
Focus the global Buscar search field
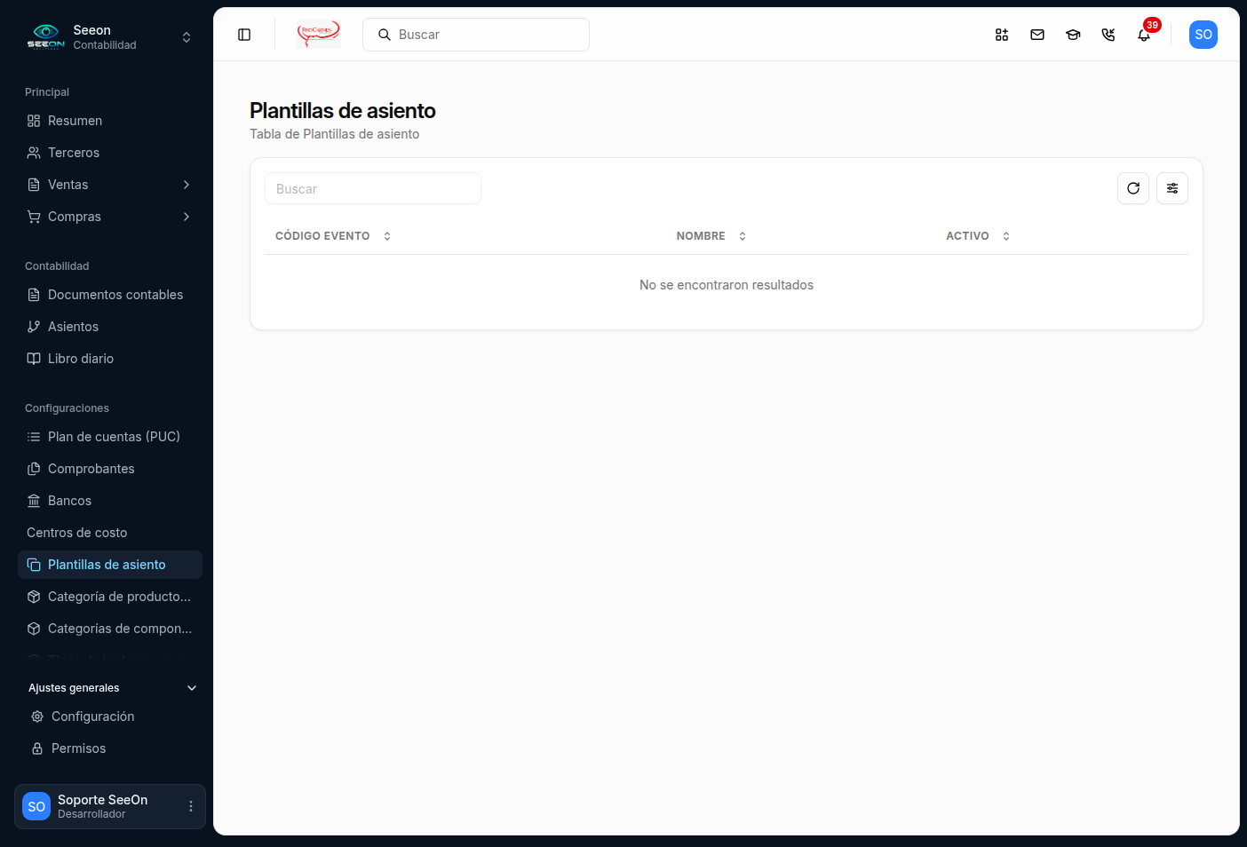[x=476, y=35]
